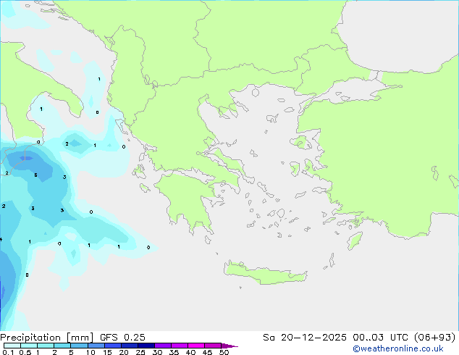This screenshot has height=355, width=459.
Task: Click the legend label 25
Action: pyautogui.click(x=140, y=352)
